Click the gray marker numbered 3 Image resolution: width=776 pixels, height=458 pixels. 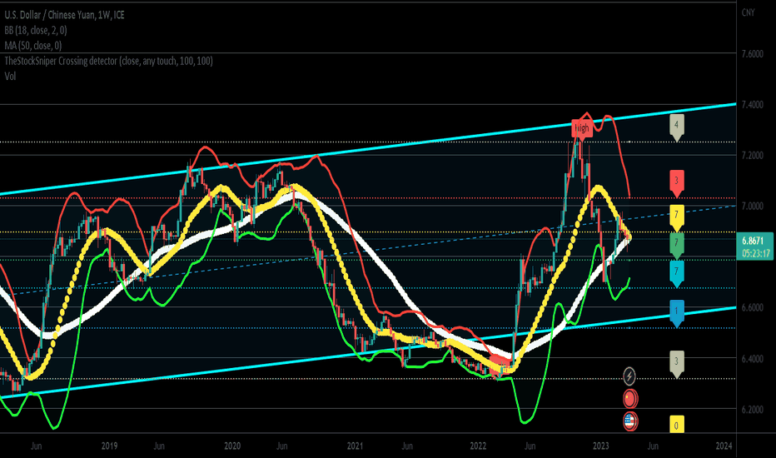677,364
